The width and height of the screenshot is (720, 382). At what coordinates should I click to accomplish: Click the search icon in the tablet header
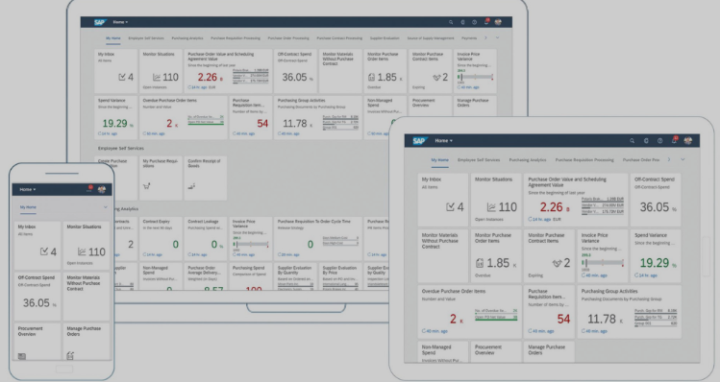coord(633,141)
